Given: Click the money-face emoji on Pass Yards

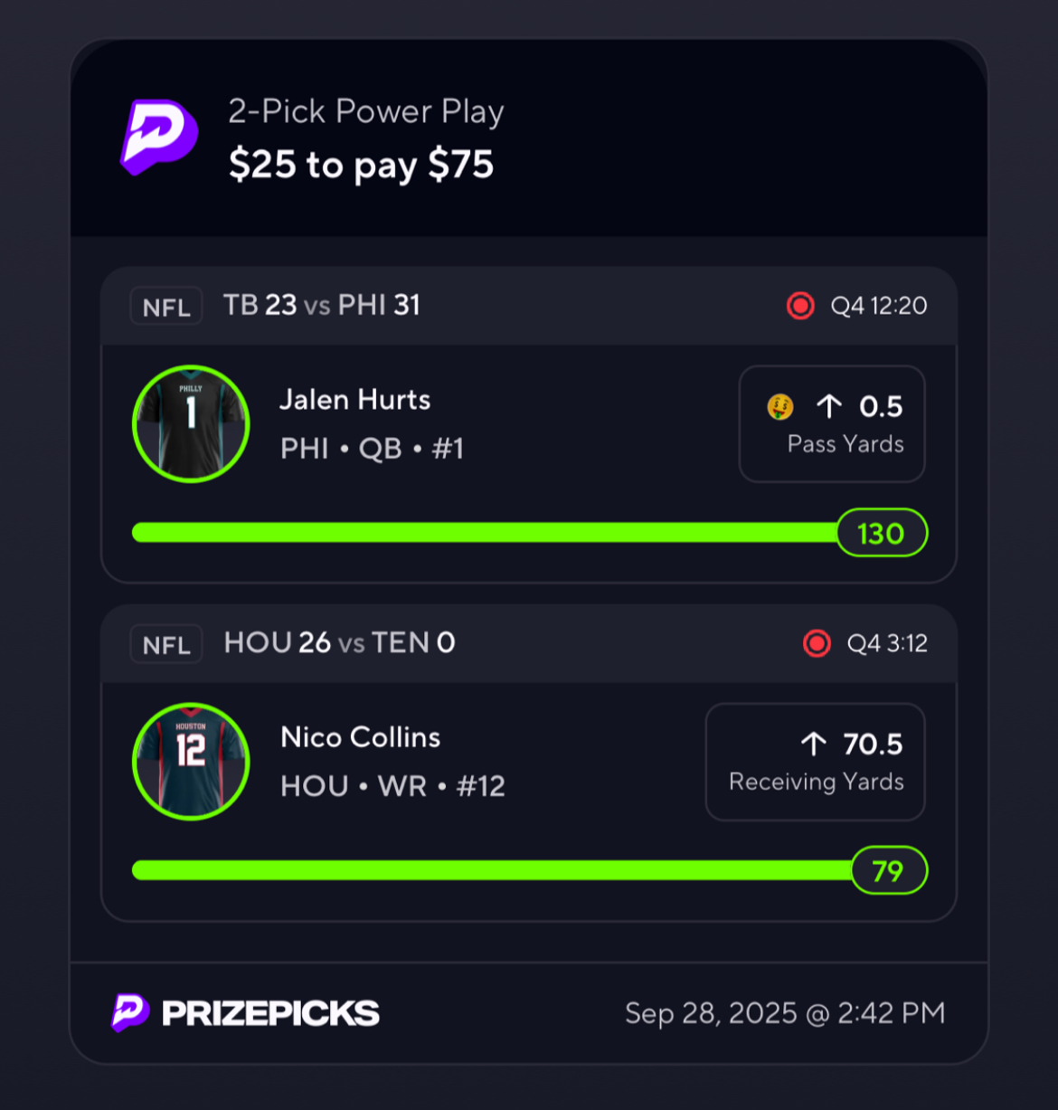Looking at the screenshot, I should [780, 407].
